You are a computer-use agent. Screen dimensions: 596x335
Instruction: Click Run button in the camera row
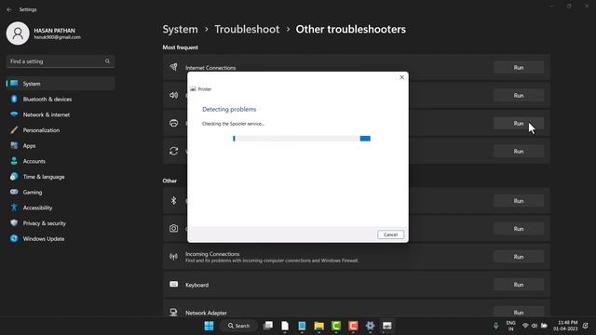[x=519, y=229]
